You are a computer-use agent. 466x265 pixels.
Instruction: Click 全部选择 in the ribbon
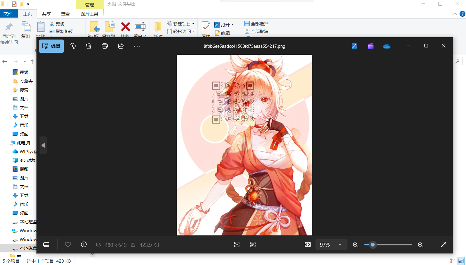pyautogui.click(x=256, y=24)
